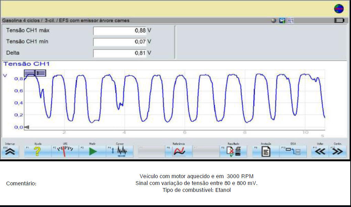Toggle the left channel display button on graph
Image resolution: width=351 pixels, height=207 pixels.
[29, 73]
